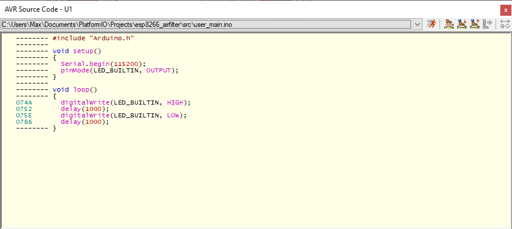This screenshot has height=229, width=512.
Task: Open the source file path dropdown arrow
Action: tap(417, 25)
